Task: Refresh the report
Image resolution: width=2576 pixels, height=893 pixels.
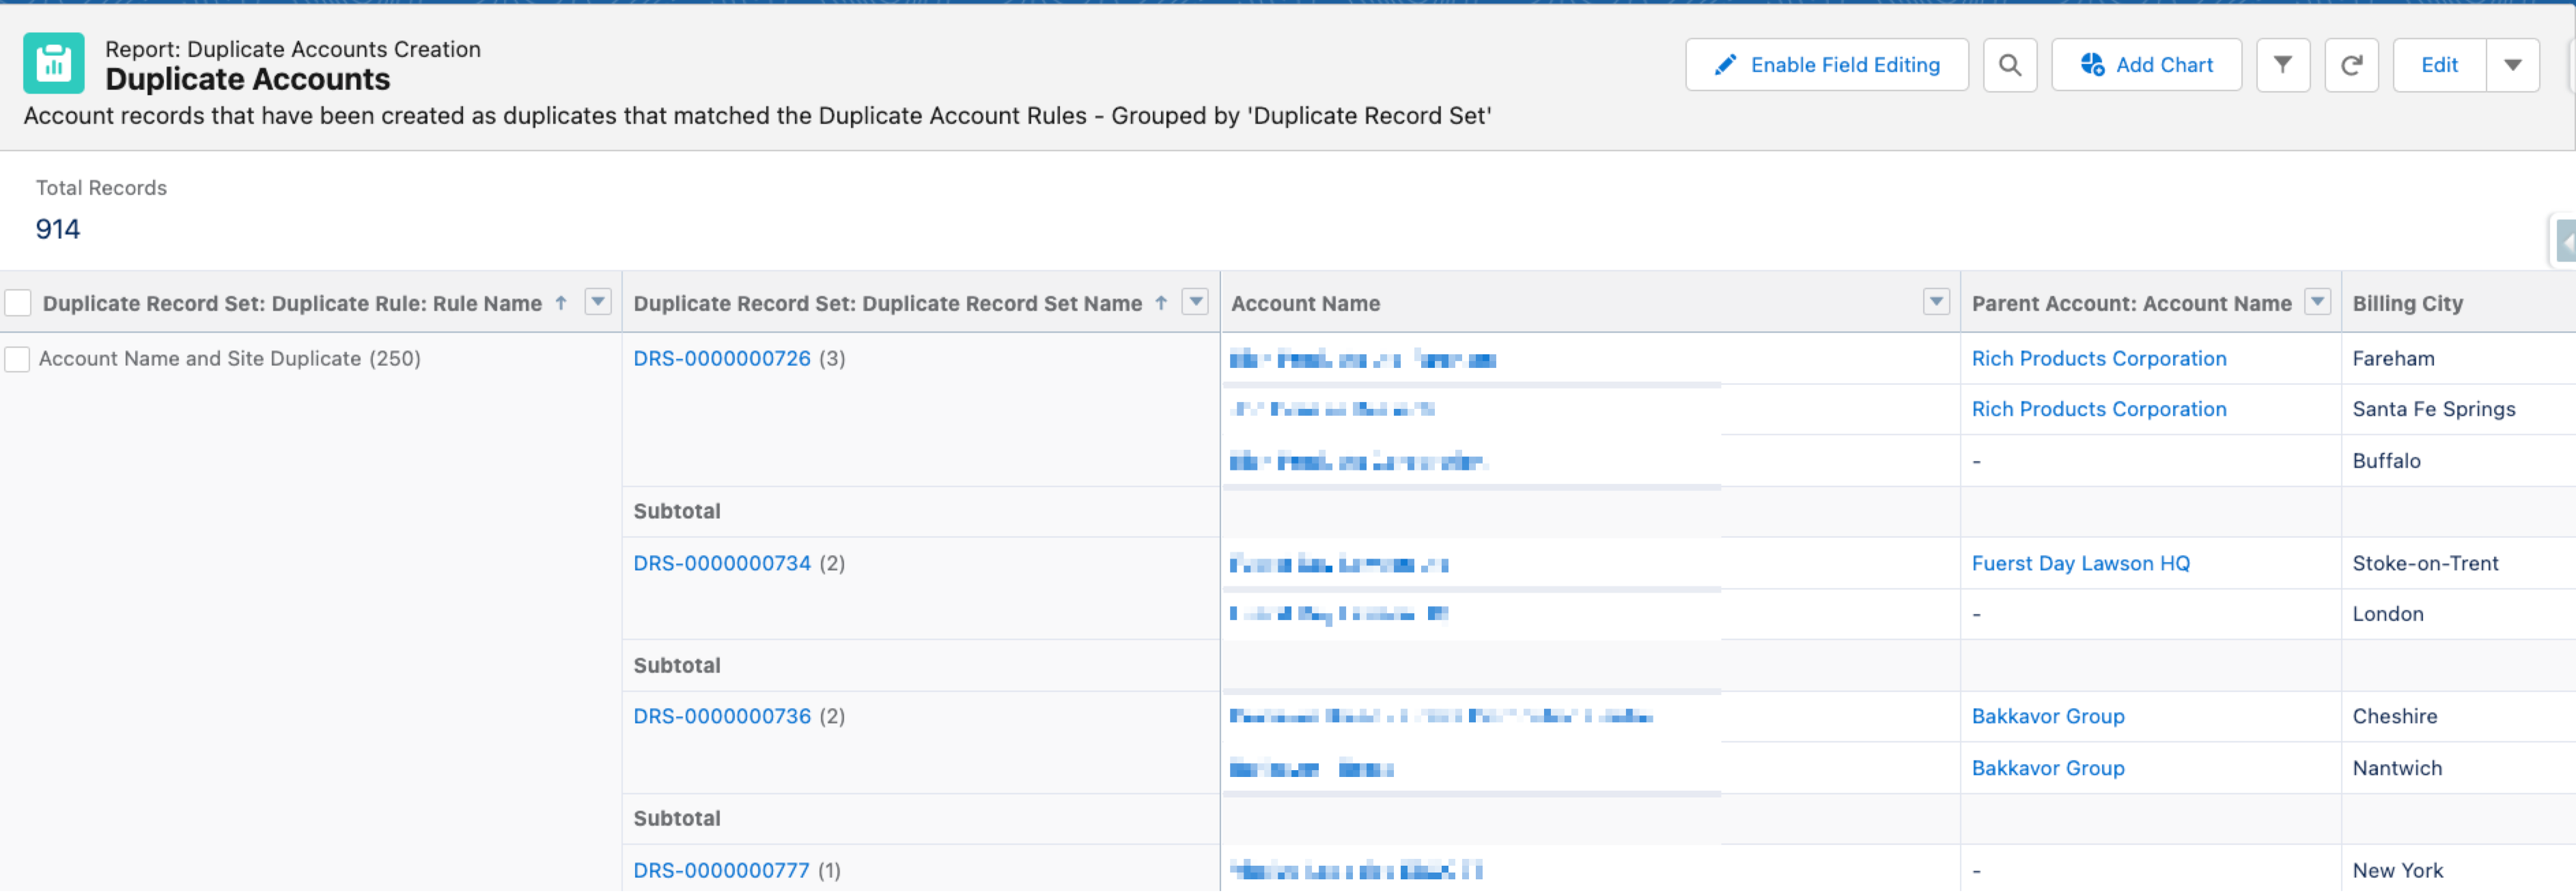Action: pos(2351,65)
